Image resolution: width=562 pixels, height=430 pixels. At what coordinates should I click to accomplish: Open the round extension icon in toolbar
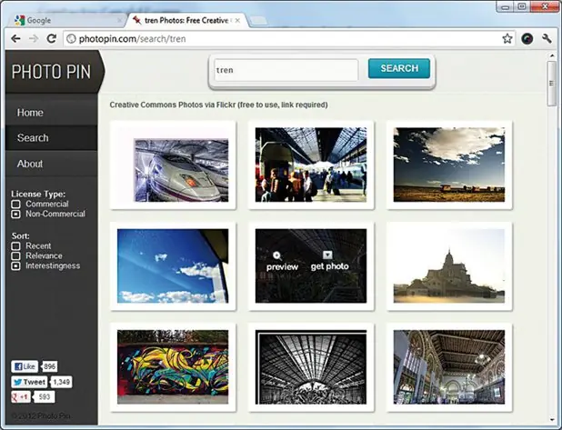pyautogui.click(x=527, y=39)
